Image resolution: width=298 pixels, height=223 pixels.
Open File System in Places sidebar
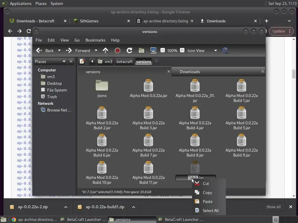(57, 90)
